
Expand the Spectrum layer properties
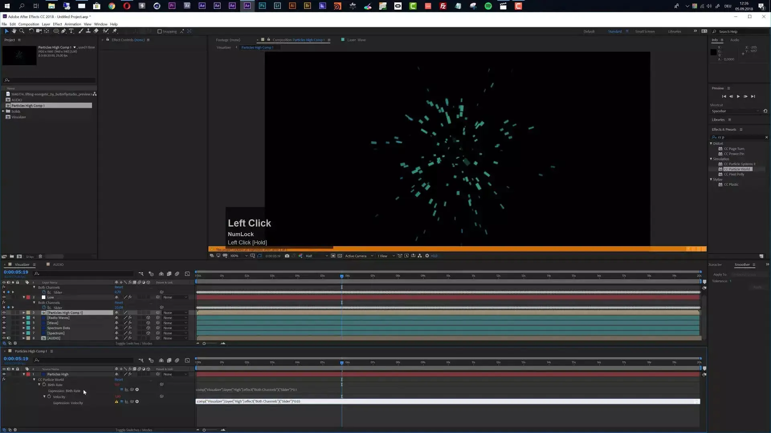pyautogui.click(x=24, y=333)
